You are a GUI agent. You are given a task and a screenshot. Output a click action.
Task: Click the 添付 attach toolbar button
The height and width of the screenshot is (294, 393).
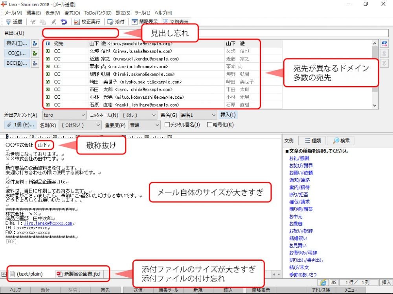coord(116,22)
